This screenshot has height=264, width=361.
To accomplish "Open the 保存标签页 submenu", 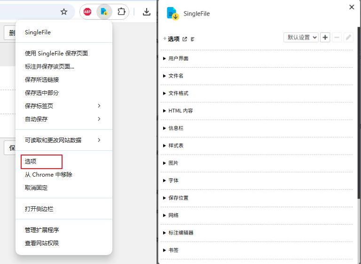I will (x=64, y=106).
